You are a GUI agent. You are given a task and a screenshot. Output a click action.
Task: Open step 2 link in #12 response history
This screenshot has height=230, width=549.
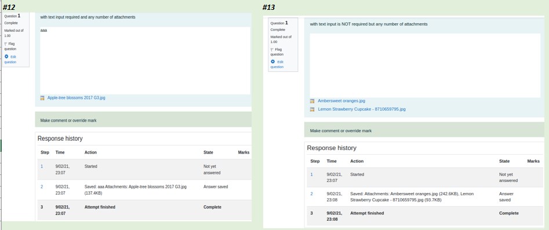[x=42, y=187]
